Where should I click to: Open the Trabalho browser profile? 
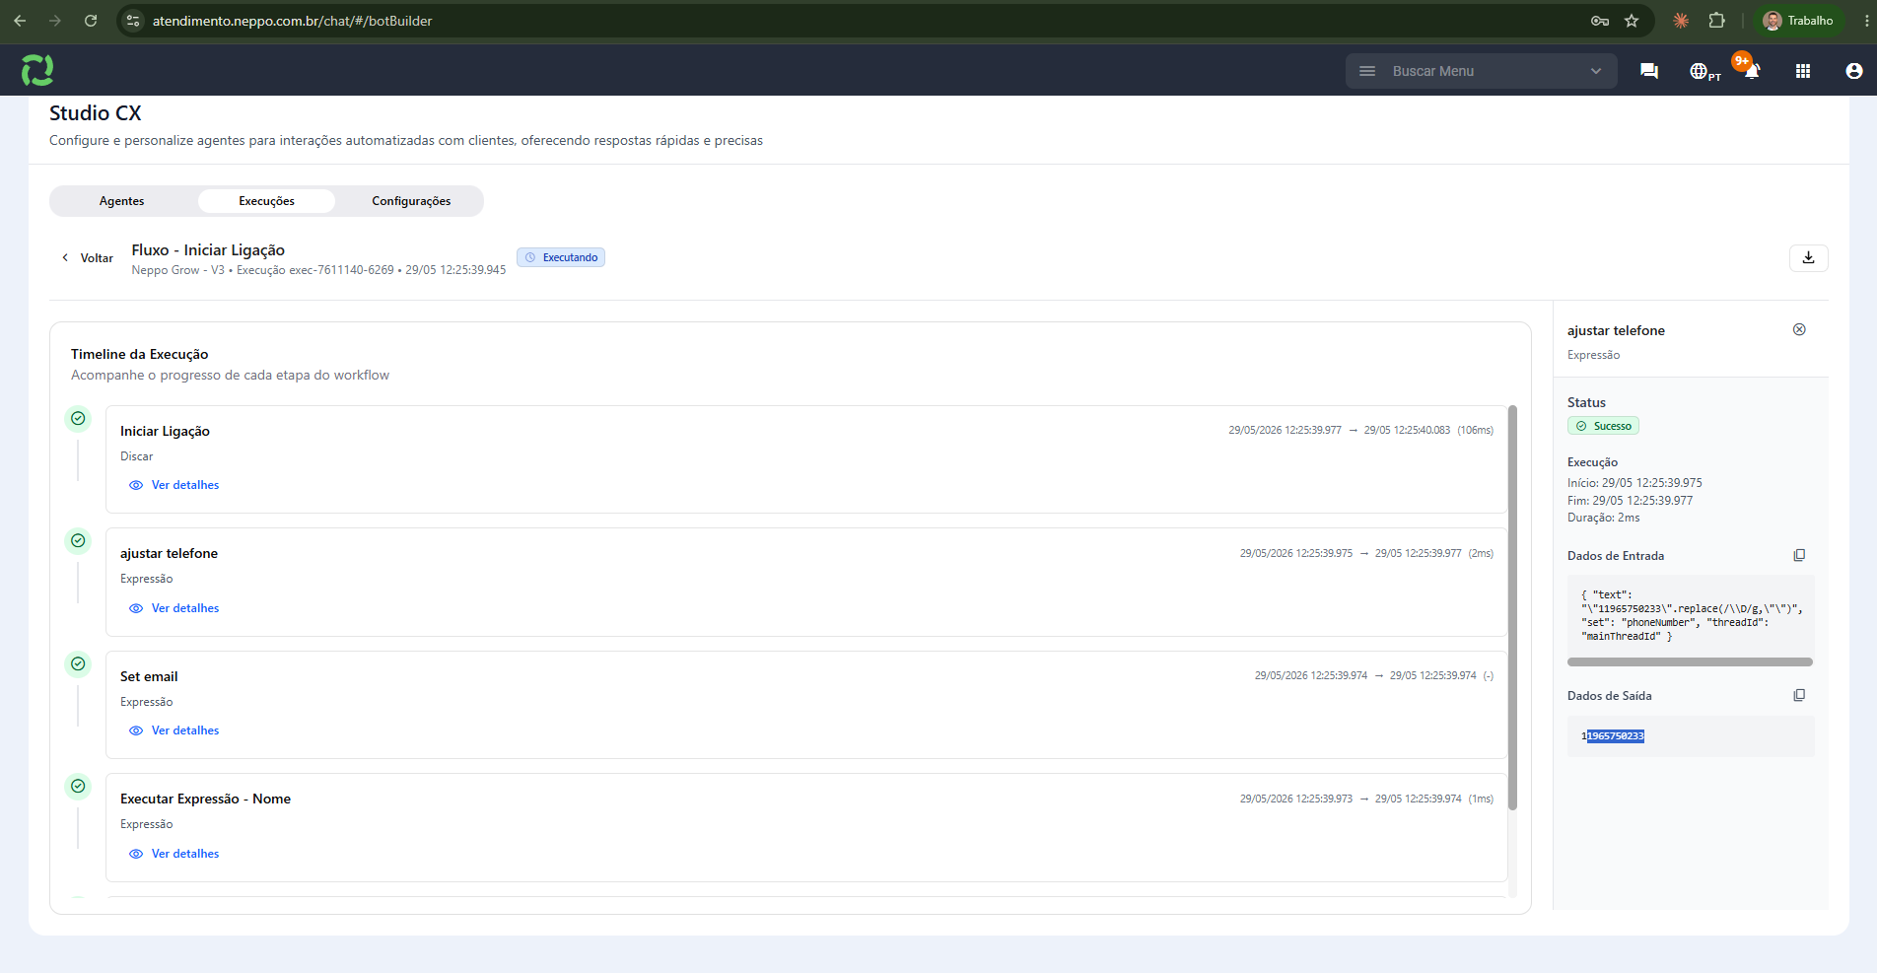click(x=1798, y=21)
